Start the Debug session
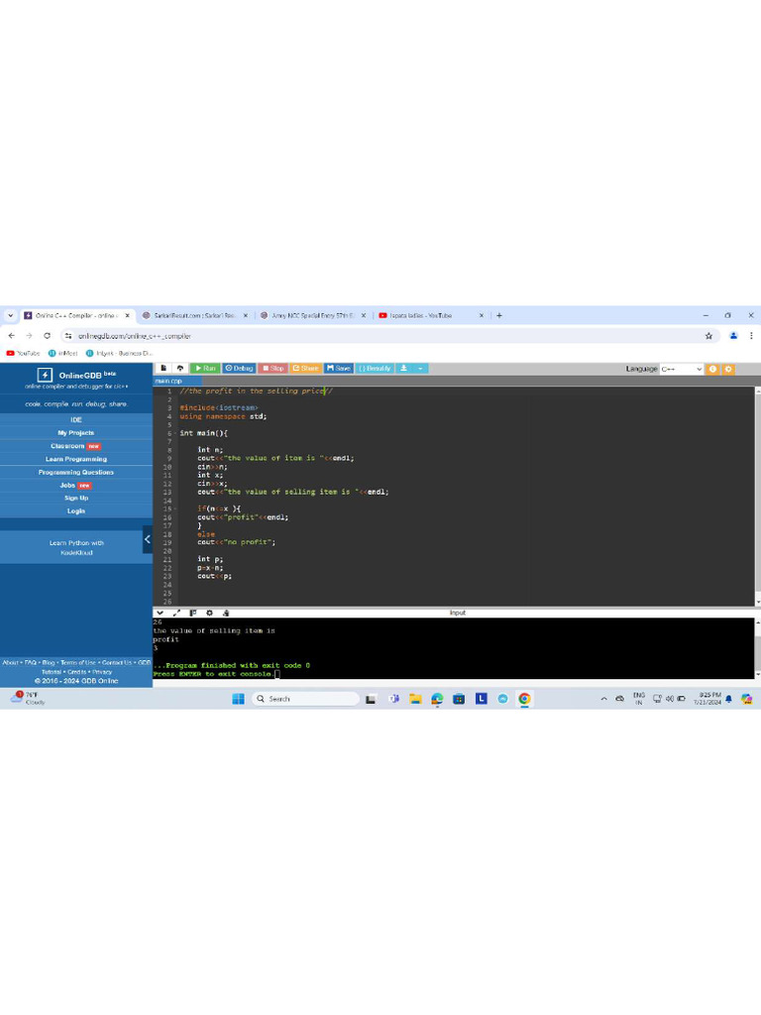This screenshot has width=761, height=1015. (x=239, y=369)
